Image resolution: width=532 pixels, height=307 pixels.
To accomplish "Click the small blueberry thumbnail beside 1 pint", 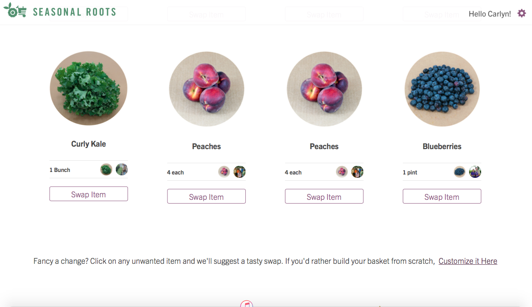I will (460, 172).
